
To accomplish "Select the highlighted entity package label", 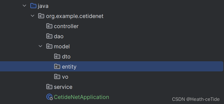I will [x=69, y=67].
